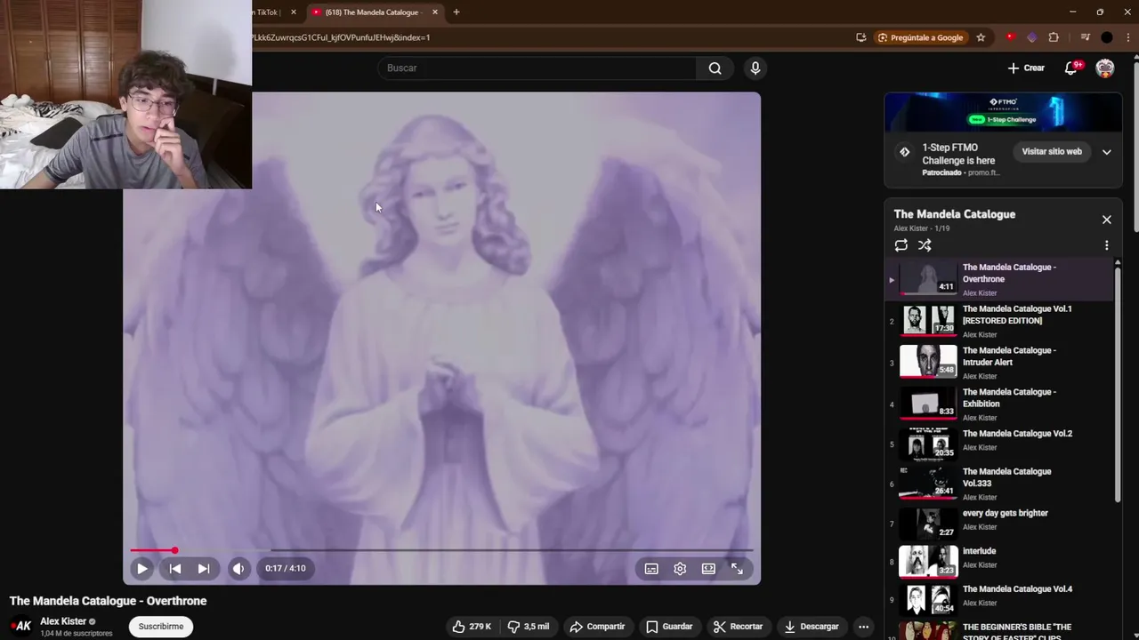This screenshot has height=640, width=1139.
Task: Like the video with 279 K
Action: click(x=472, y=627)
